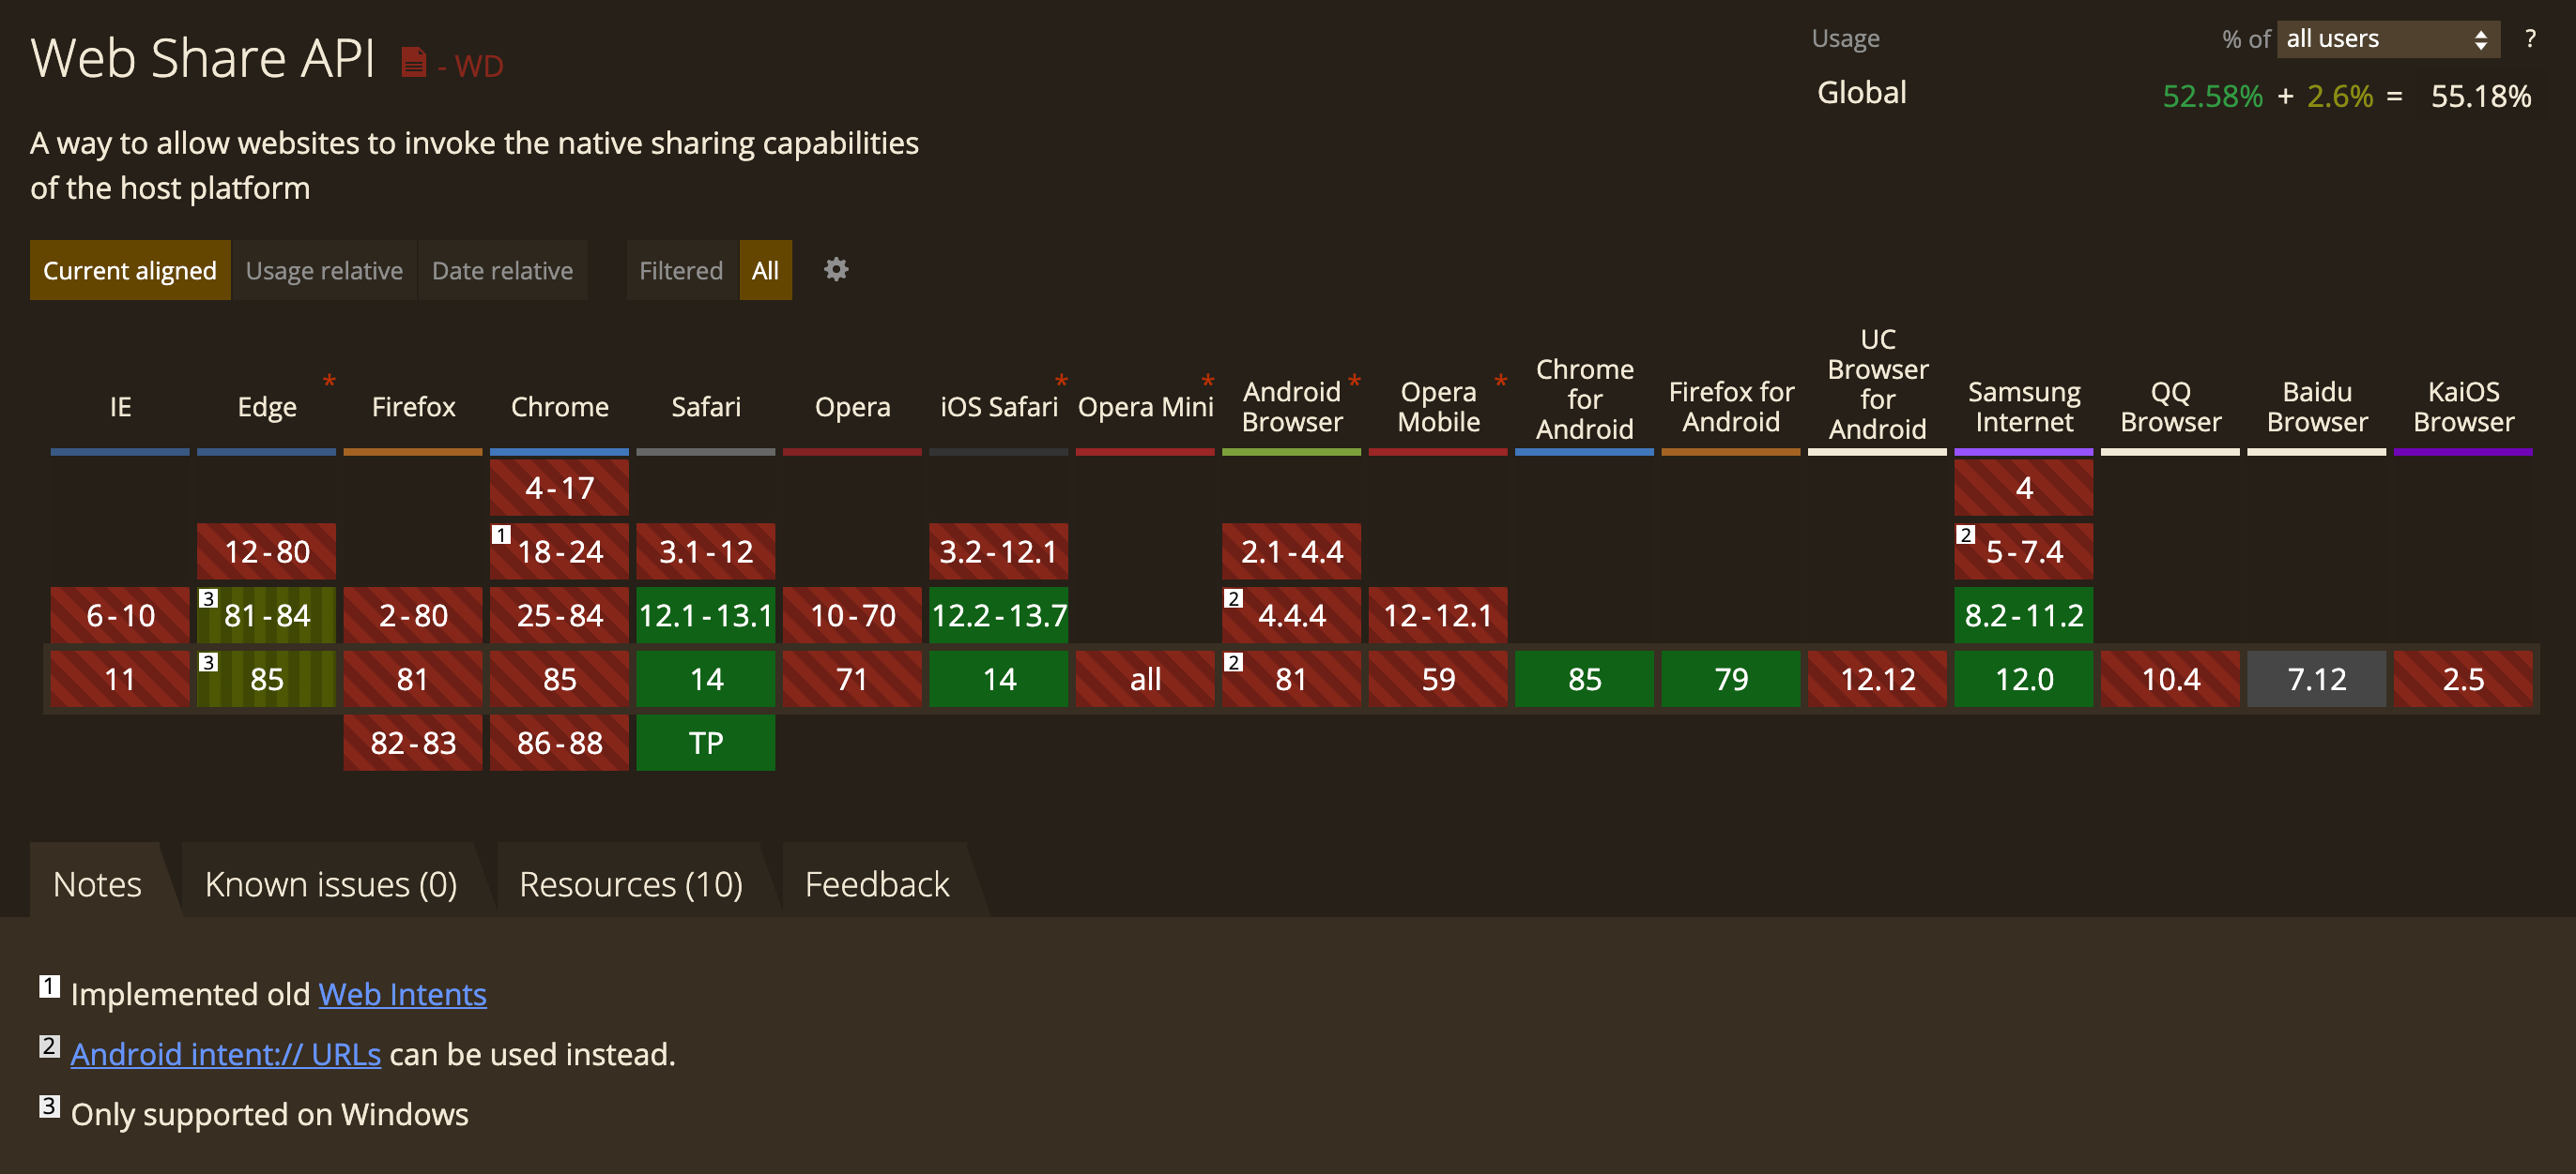
Task: Click the KaiOS Browser column header
Action: click(x=2463, y=407)
